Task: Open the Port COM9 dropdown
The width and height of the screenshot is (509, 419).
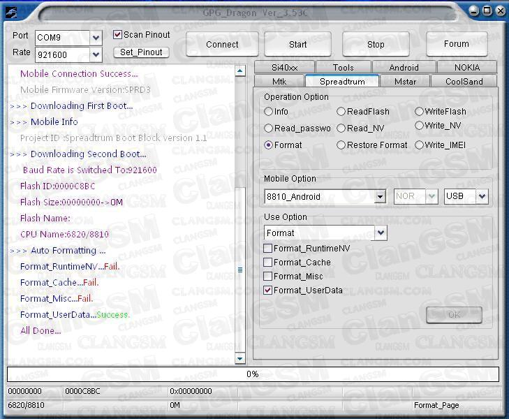Action: click(96, 38)
